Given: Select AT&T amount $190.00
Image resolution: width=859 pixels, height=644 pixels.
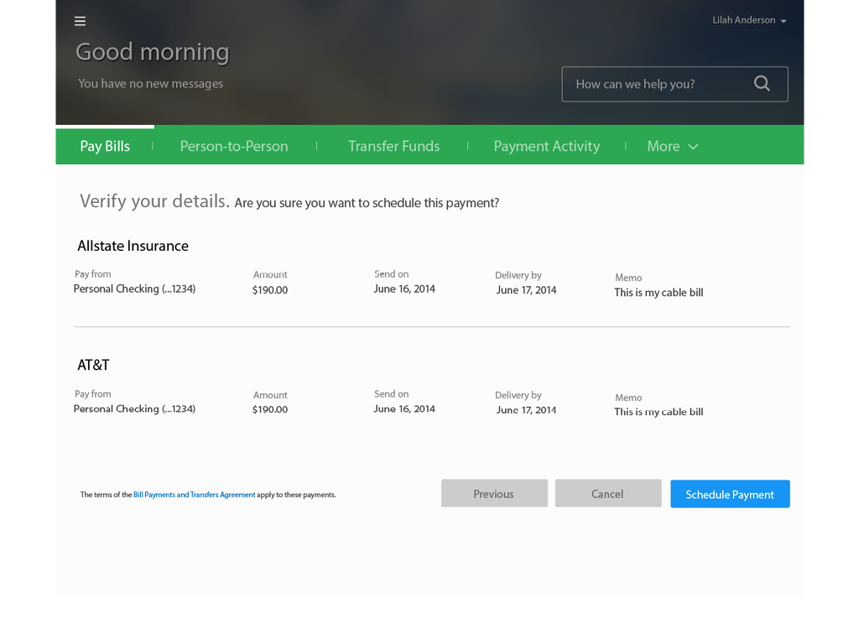Looking at the screenshot, I should click(x=270, y=409).
